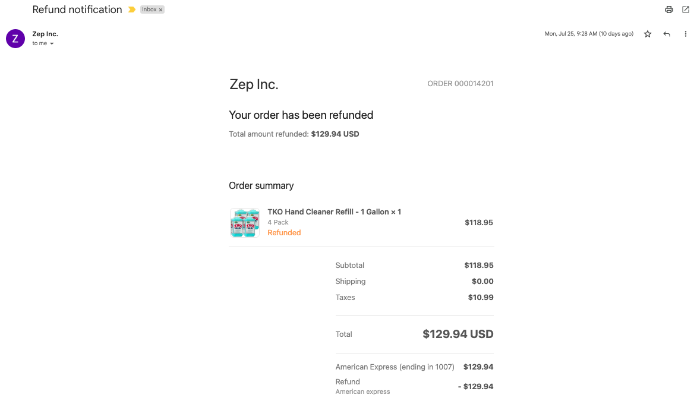Click the TKO Hand Cleaner Refill title

coord(335,211)
